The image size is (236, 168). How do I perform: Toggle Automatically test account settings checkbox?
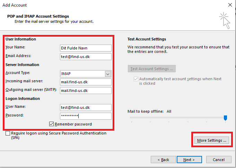(x=136, y=79)
